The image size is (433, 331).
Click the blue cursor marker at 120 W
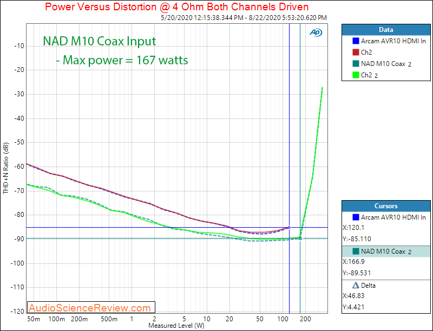(x=289, y=228)
